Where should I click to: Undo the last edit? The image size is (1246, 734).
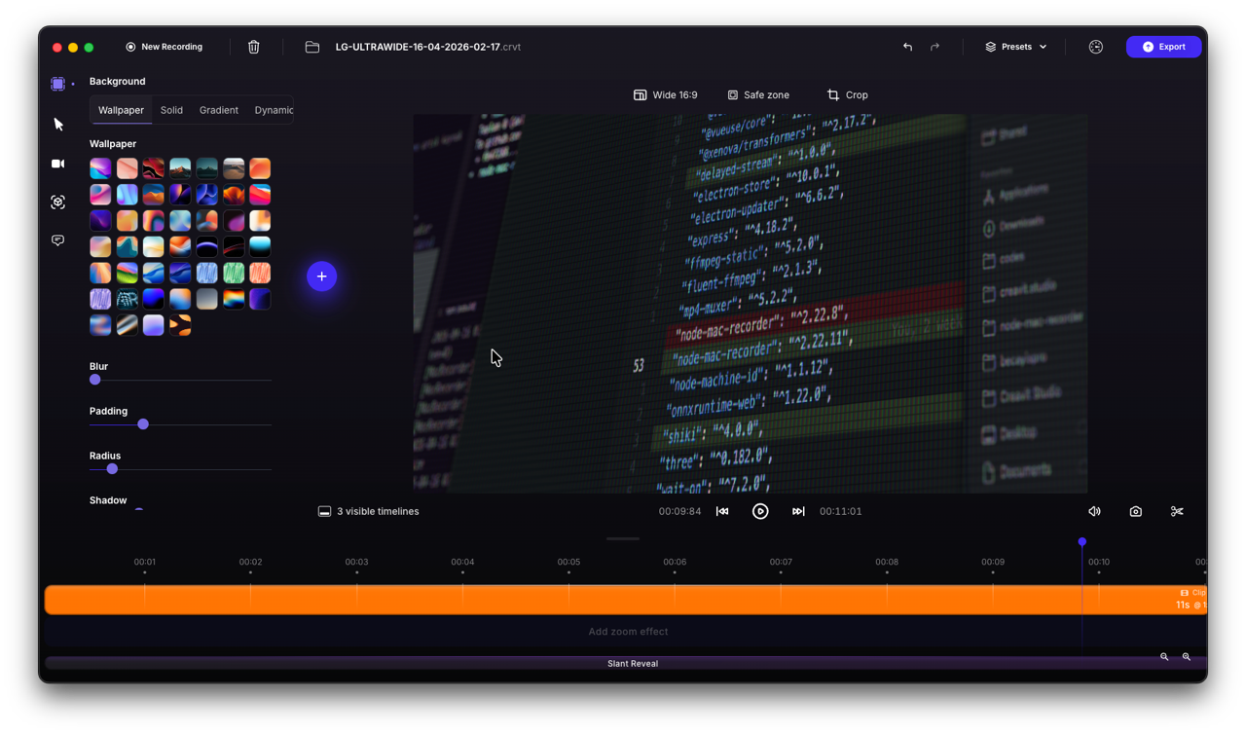coord(906,46)
